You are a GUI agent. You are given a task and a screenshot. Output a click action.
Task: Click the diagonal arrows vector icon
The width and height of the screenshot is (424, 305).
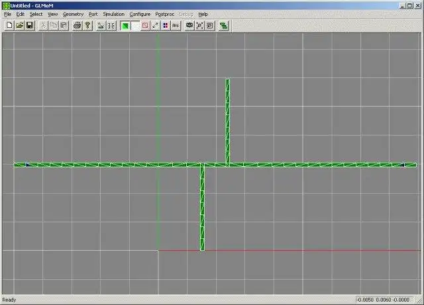[155, 26]
